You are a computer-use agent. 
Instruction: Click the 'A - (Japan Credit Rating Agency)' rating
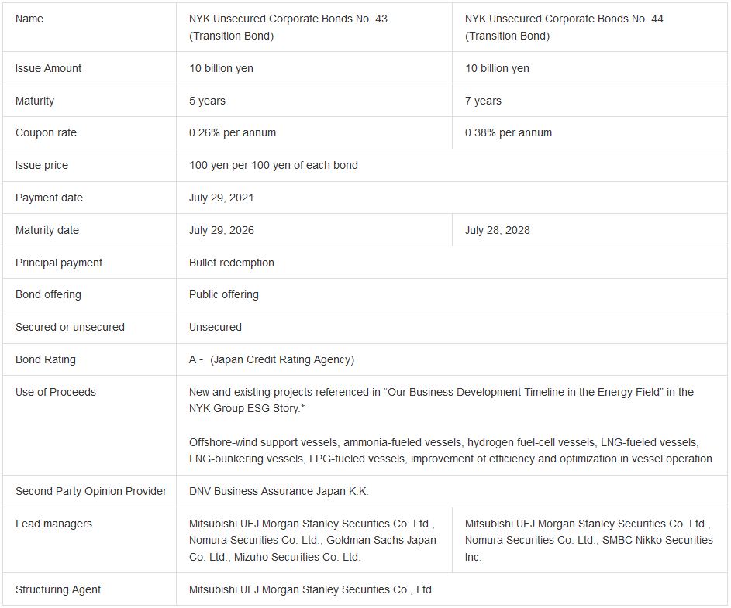point(271,359)
